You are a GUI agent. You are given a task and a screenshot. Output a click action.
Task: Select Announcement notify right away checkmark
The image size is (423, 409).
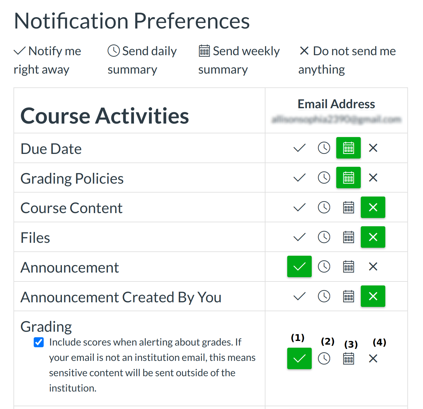(299, 267)
